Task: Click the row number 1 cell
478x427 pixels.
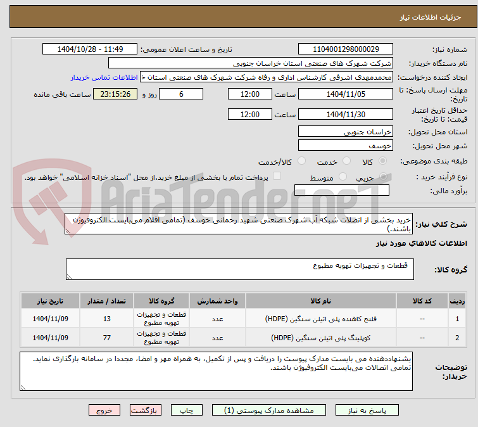Action: click(457, 319)
